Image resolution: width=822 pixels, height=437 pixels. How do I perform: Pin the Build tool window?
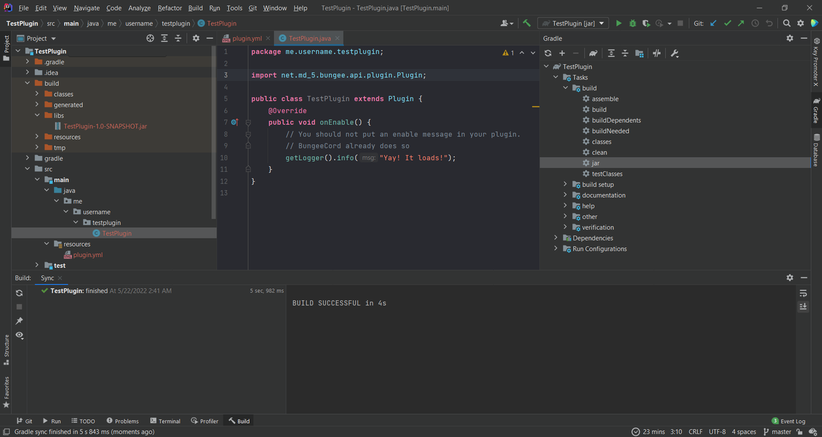(19, 321)
